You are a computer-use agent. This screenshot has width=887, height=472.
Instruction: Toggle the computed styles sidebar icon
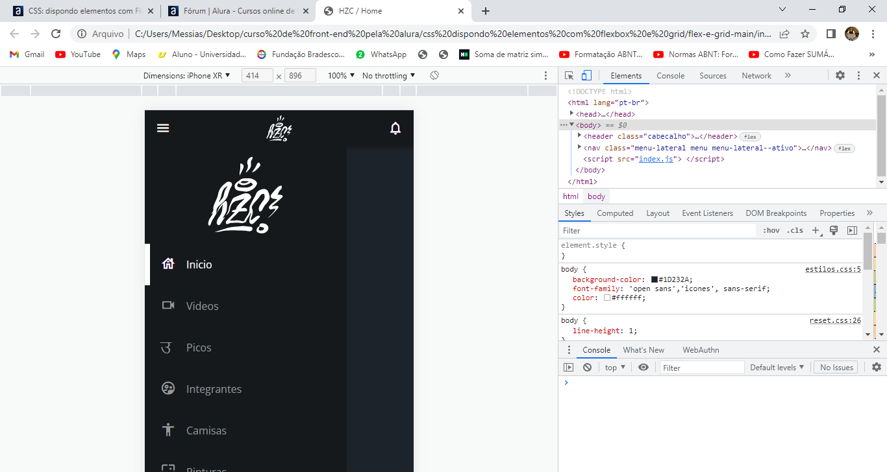tap(853, 230)
